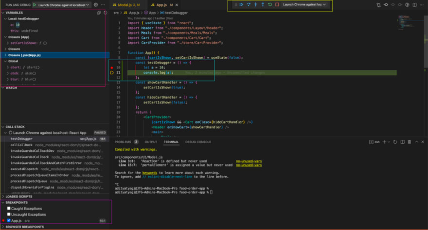The image size is (428, 230).
Task: Open Run and Debug more actions menu
Action: [103, 5]
